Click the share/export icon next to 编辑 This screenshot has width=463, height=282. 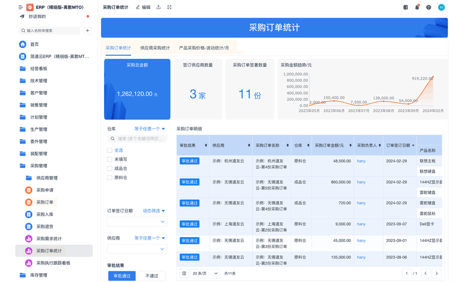[x=158, y=7]
